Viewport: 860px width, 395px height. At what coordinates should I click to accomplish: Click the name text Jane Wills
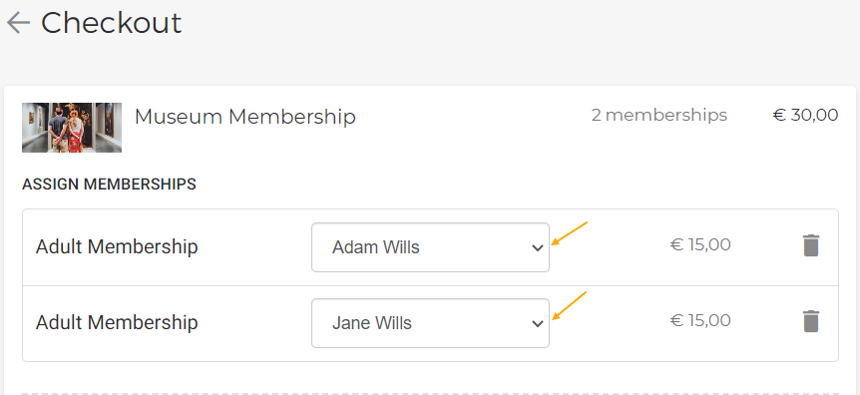[x=372, y=323]
